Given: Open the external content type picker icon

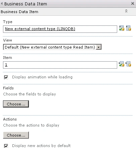Looking at the screenshot, I should click(x=129, y=28).
